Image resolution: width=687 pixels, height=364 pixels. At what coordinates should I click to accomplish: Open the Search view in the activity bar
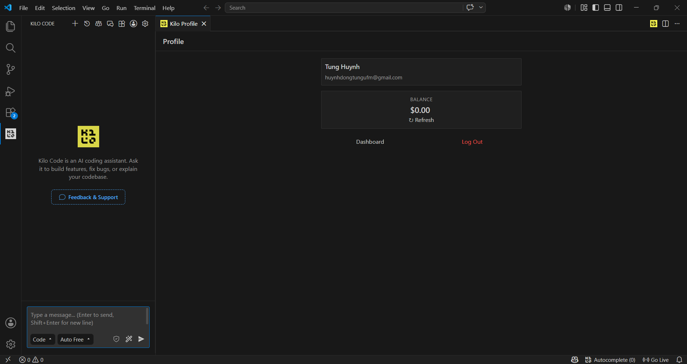pos(11,48)
